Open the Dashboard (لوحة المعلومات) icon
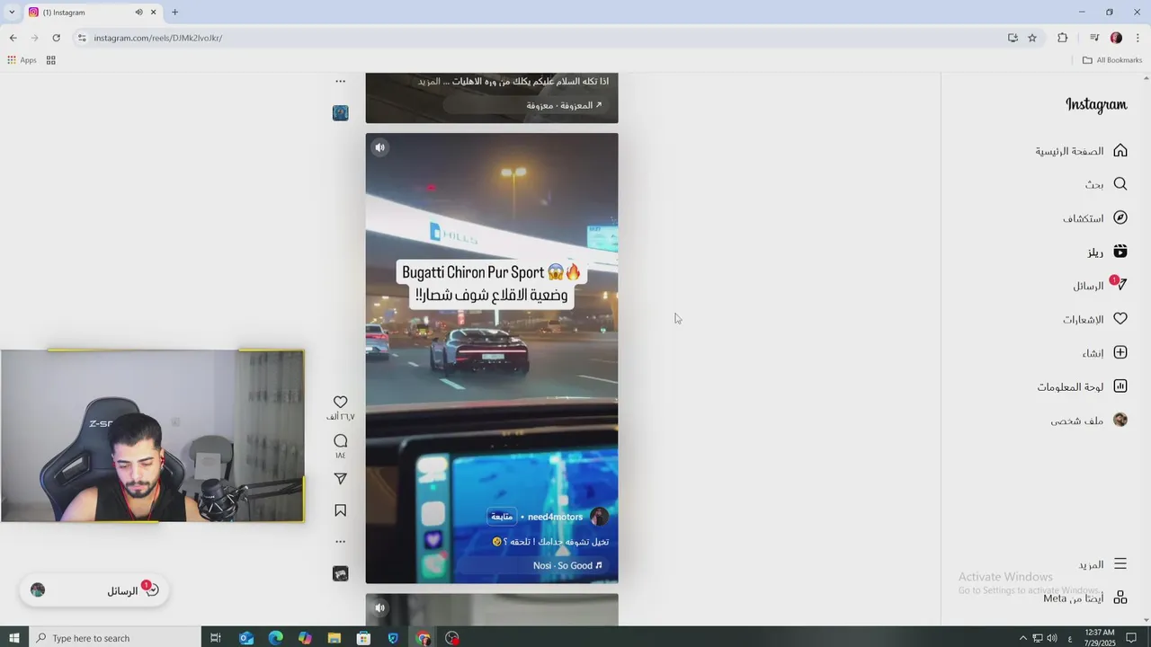The height and width of the screenshot is (647, 1151). pyautogui.click(x=1120, y=386)
